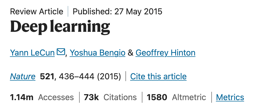Click the Review Article label

pos(37,12)
